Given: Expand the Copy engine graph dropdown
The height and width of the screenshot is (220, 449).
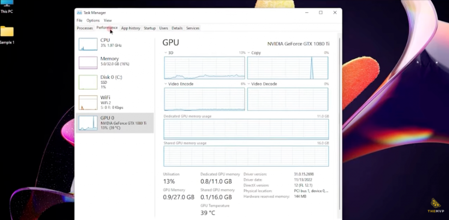Looking at the screenshot, I should 249,52.
